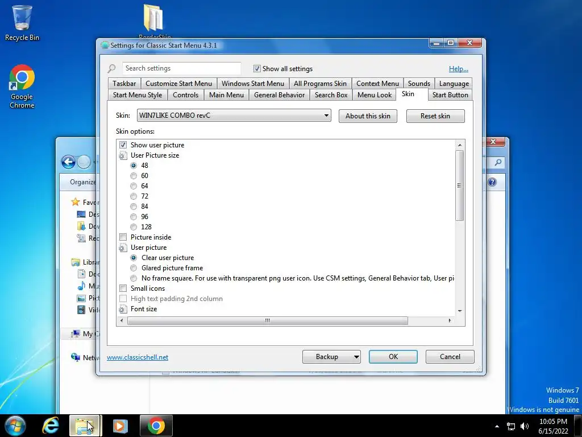
Task: Select 128 user picture size
Action: 134,227
